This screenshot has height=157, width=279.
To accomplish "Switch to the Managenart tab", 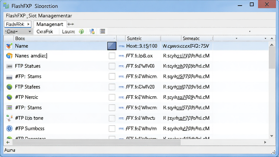I will click(x=50, y=24).
